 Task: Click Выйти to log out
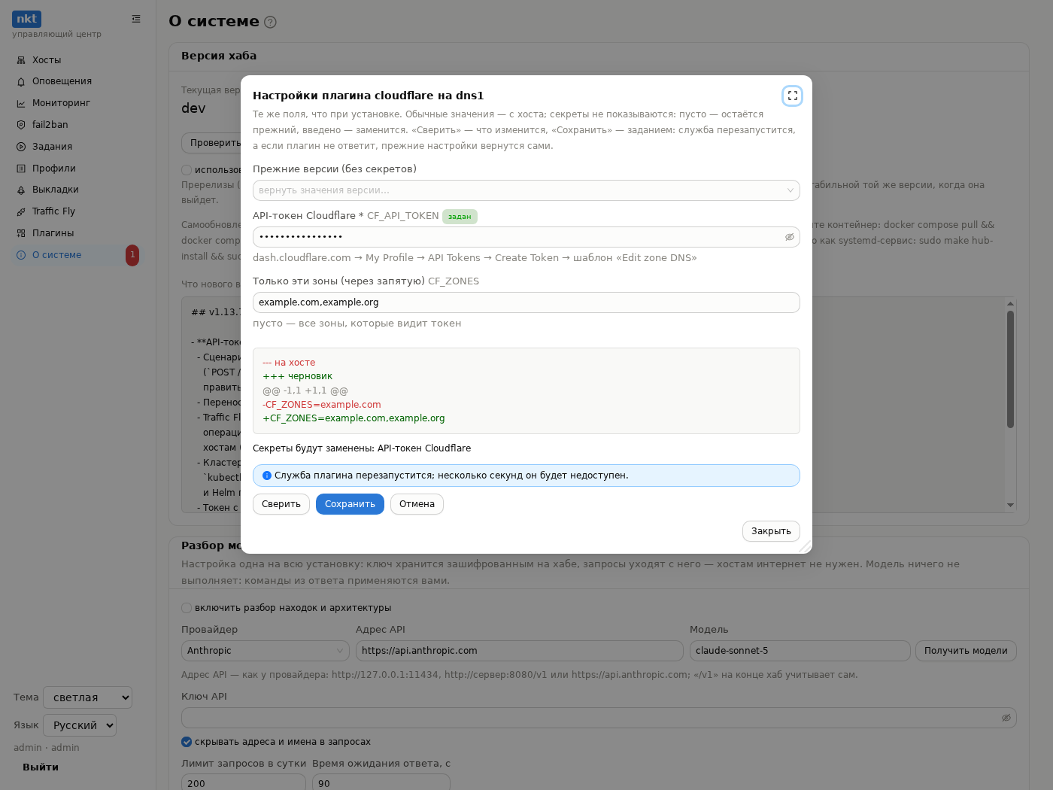point(41,767)
